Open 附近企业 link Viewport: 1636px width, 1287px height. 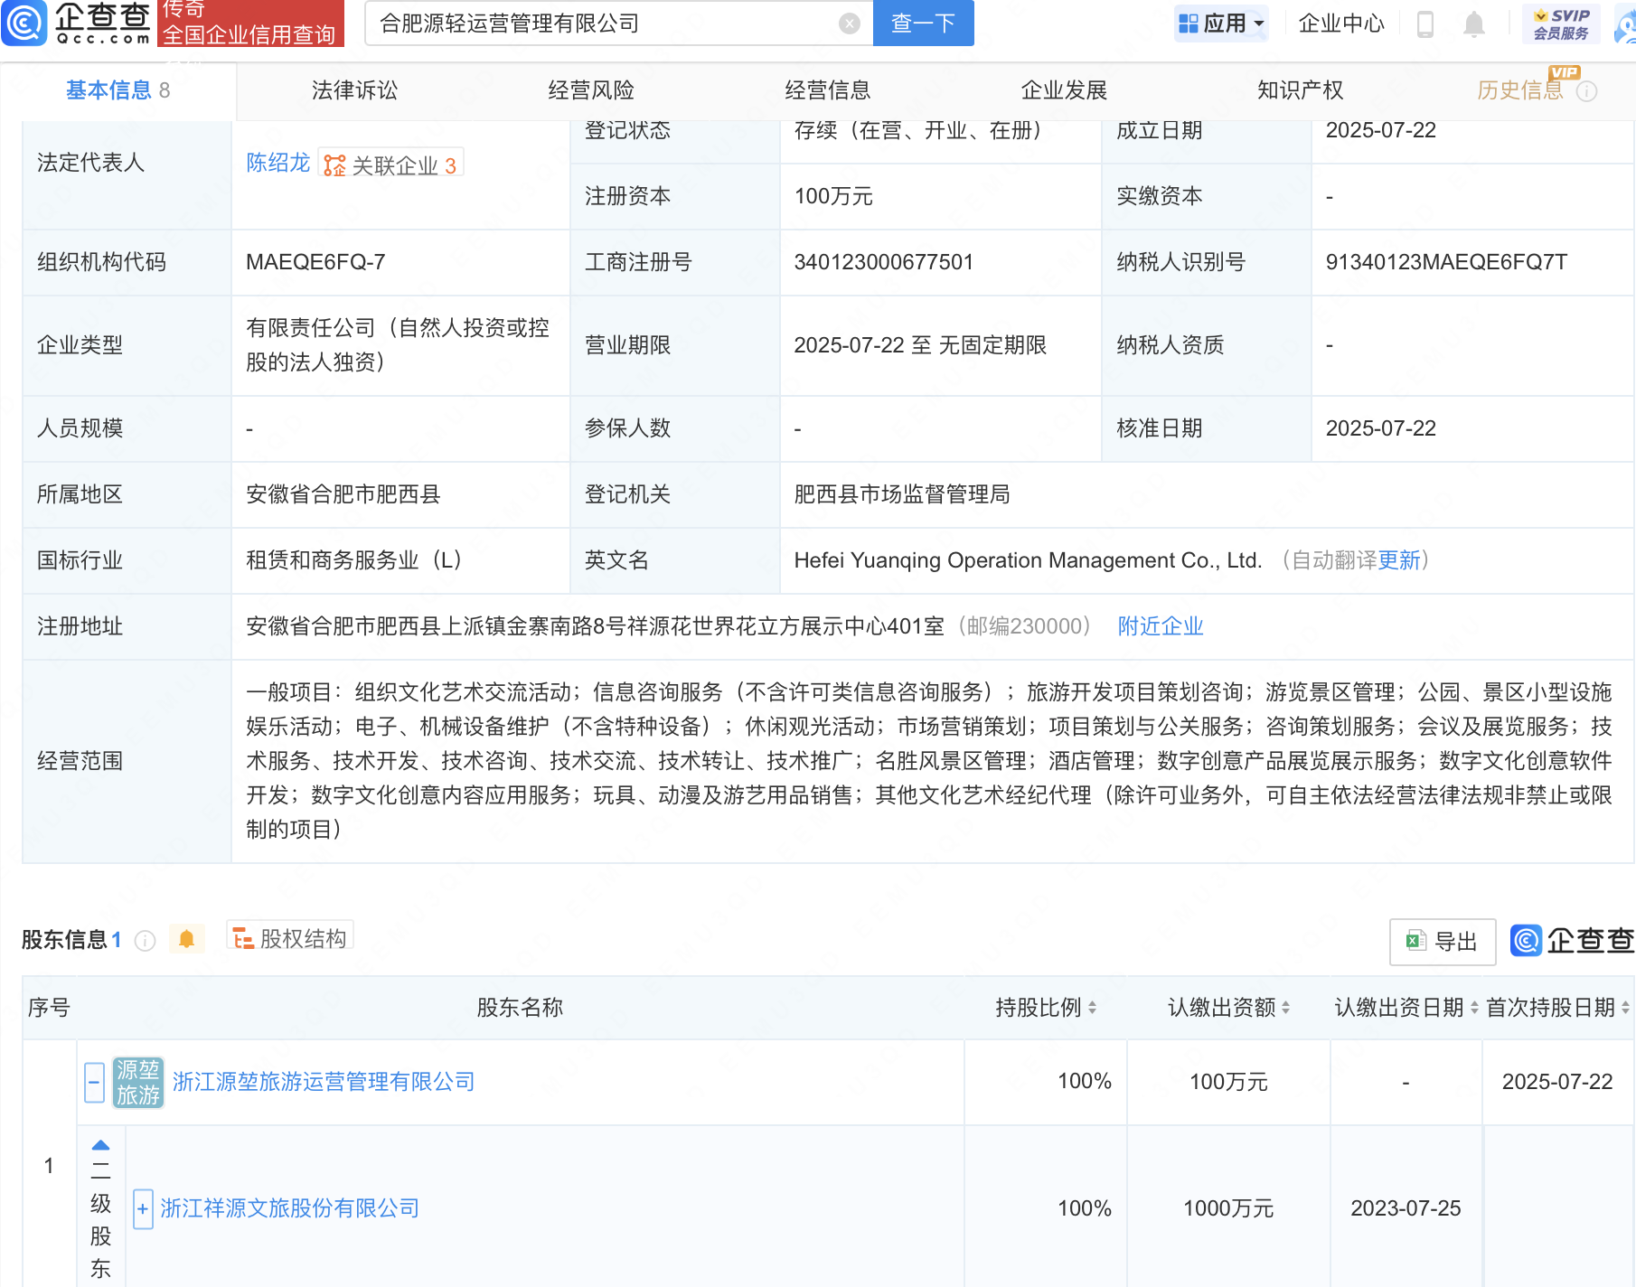coord(1161,626)
